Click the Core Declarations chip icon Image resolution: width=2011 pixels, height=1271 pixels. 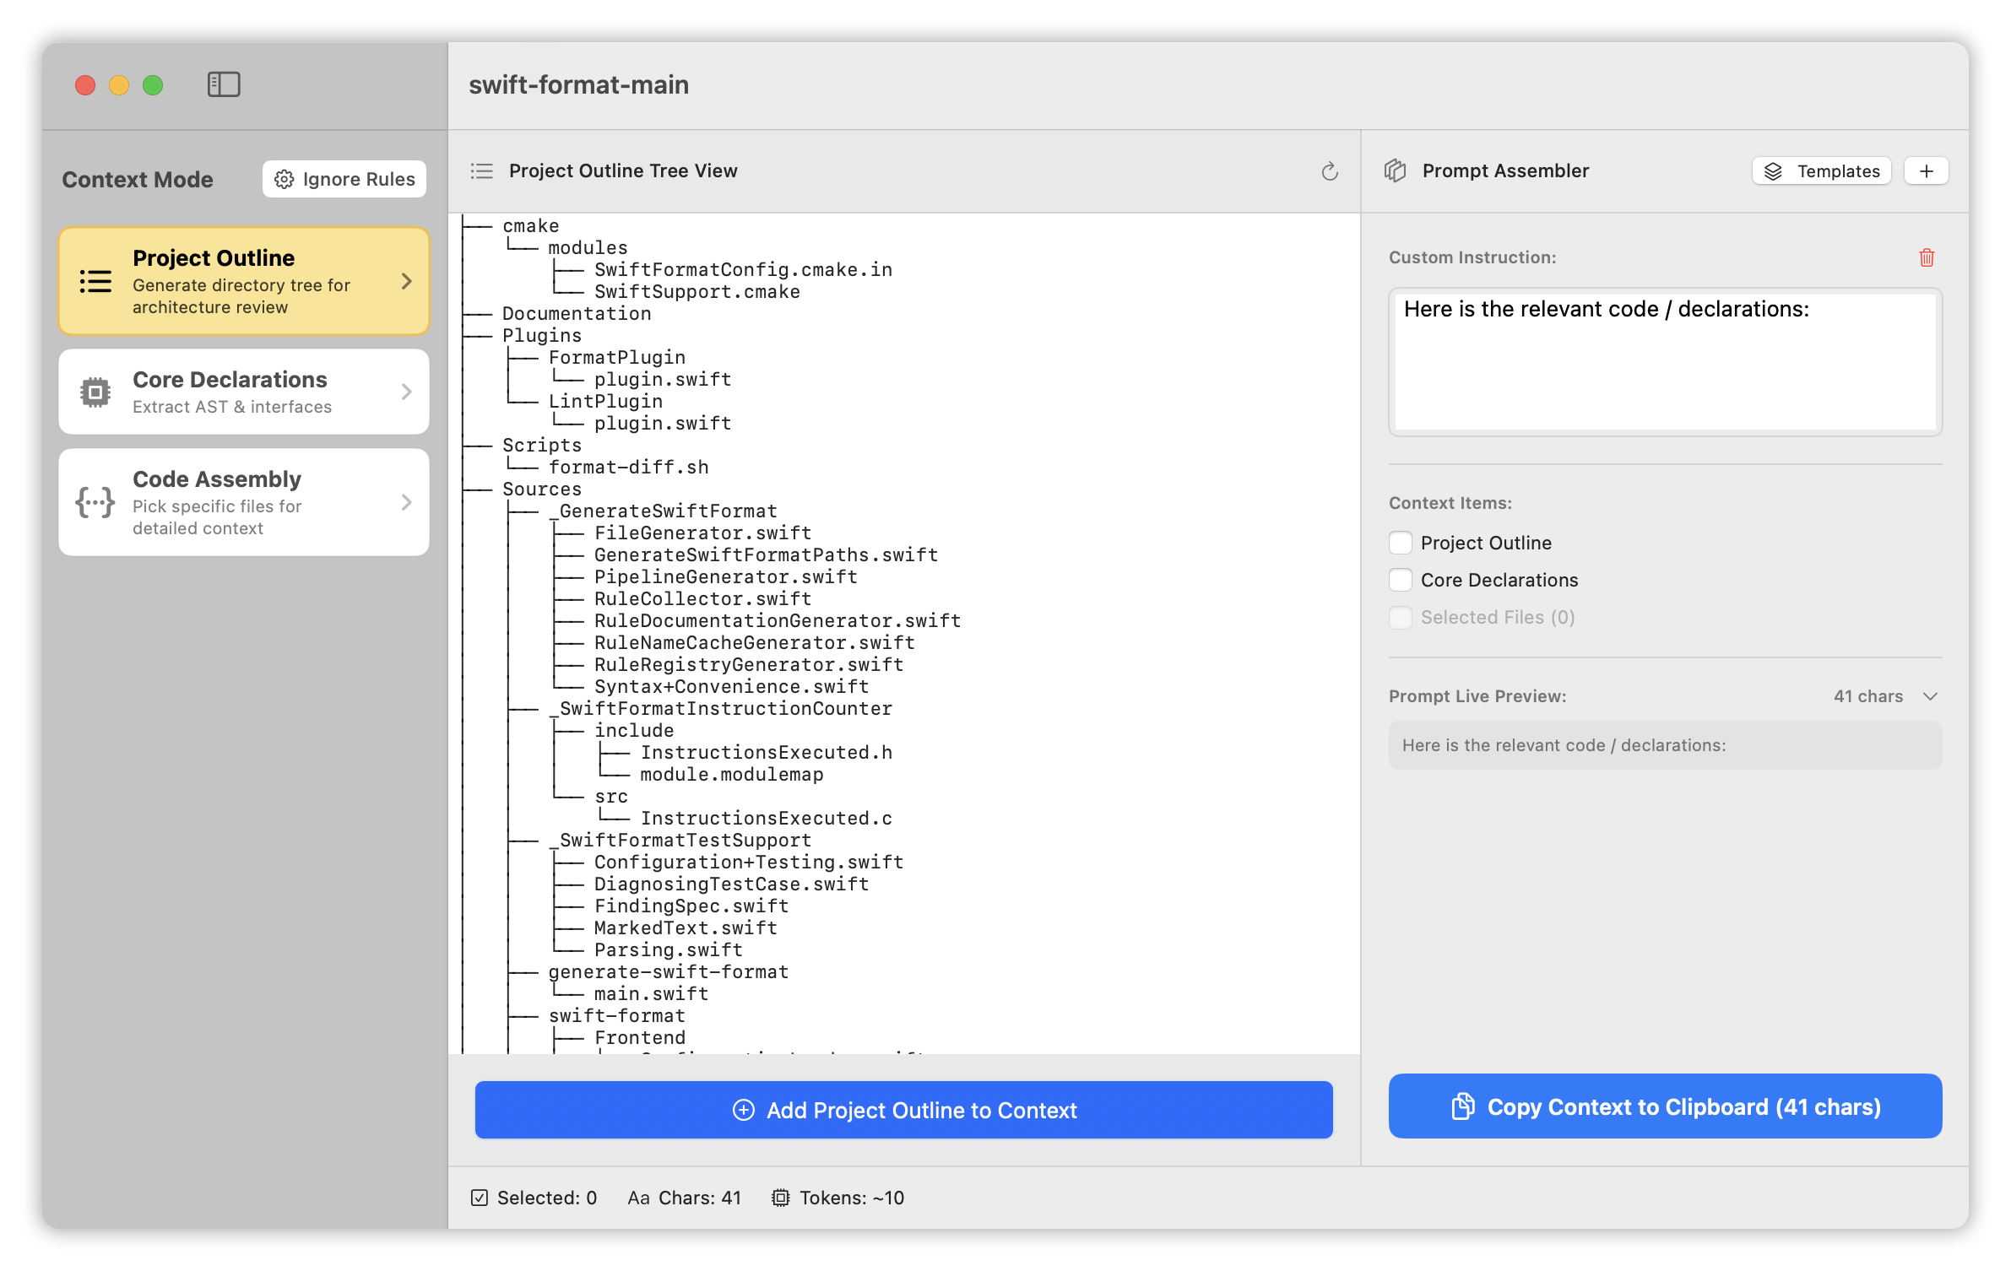tap(95, 392)
